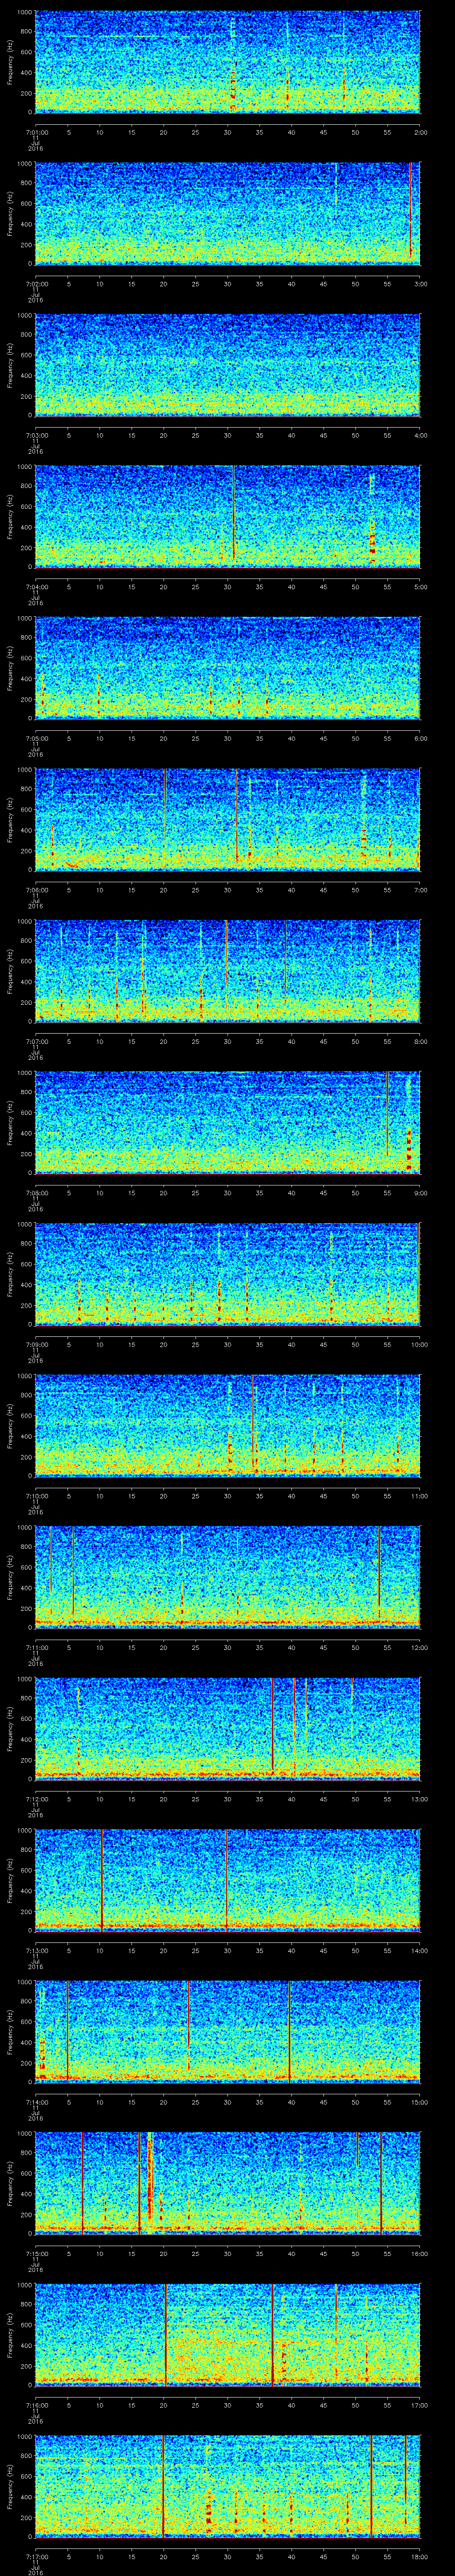Image resolution: width=455 pixels, height=2576 pixels.
Task: Select the '7:07:00' start time label
Action: pyautogui.click(x=37, y=1041)
